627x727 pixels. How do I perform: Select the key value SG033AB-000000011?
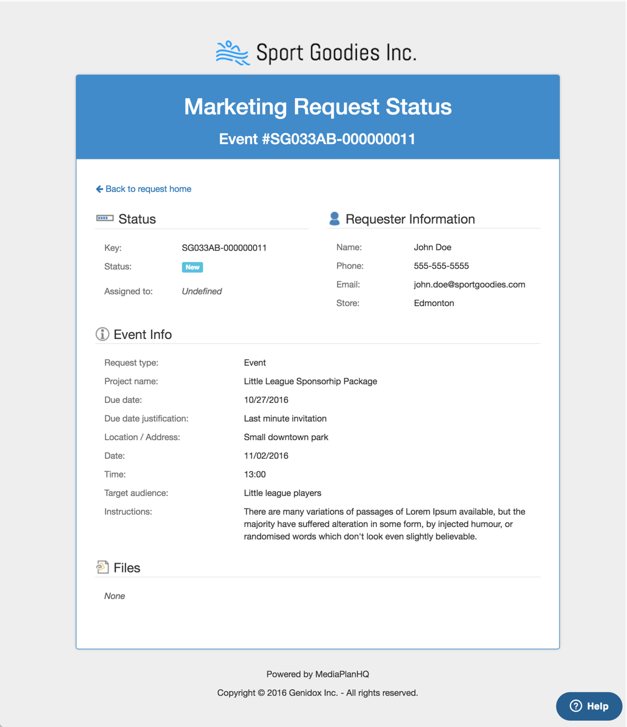224,248
